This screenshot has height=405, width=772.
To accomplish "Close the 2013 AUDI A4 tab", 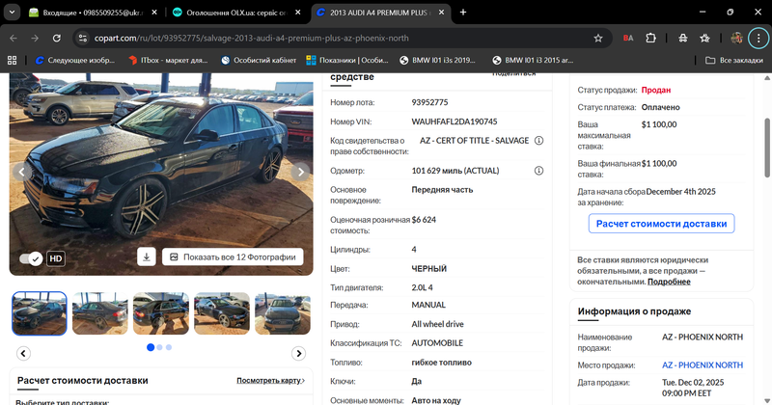I will (x=442, y=13).
